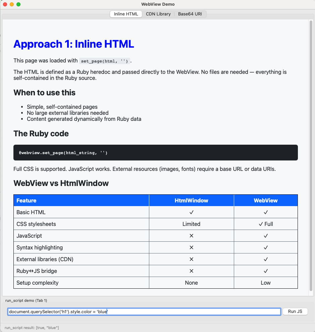Click the cross icon for JavaScript under HtmlWindow
Image resolution: width=315 pixels, height=332 pixels.
point(191,236)
